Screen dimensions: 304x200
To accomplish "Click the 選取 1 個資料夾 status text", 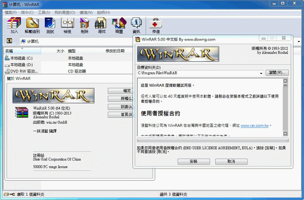I will pos(30,194).
